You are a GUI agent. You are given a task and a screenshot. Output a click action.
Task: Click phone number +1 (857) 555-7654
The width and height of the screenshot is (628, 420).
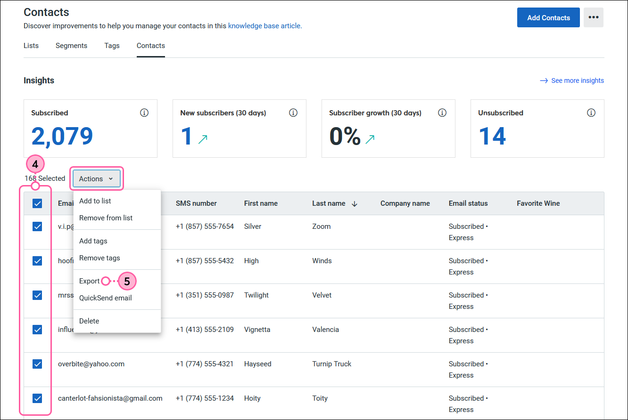[205, 226]
